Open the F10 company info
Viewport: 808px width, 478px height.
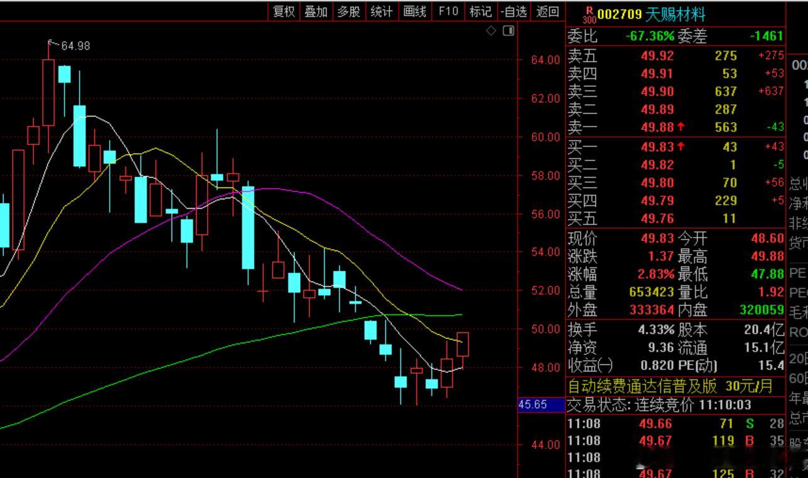448,11
